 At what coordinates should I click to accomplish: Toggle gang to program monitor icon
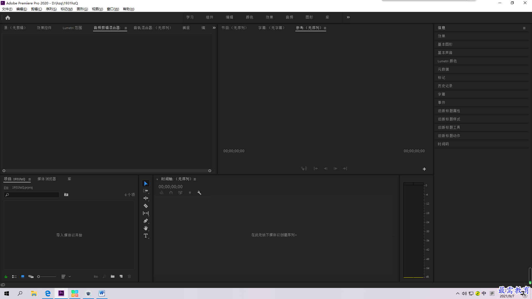304,169
